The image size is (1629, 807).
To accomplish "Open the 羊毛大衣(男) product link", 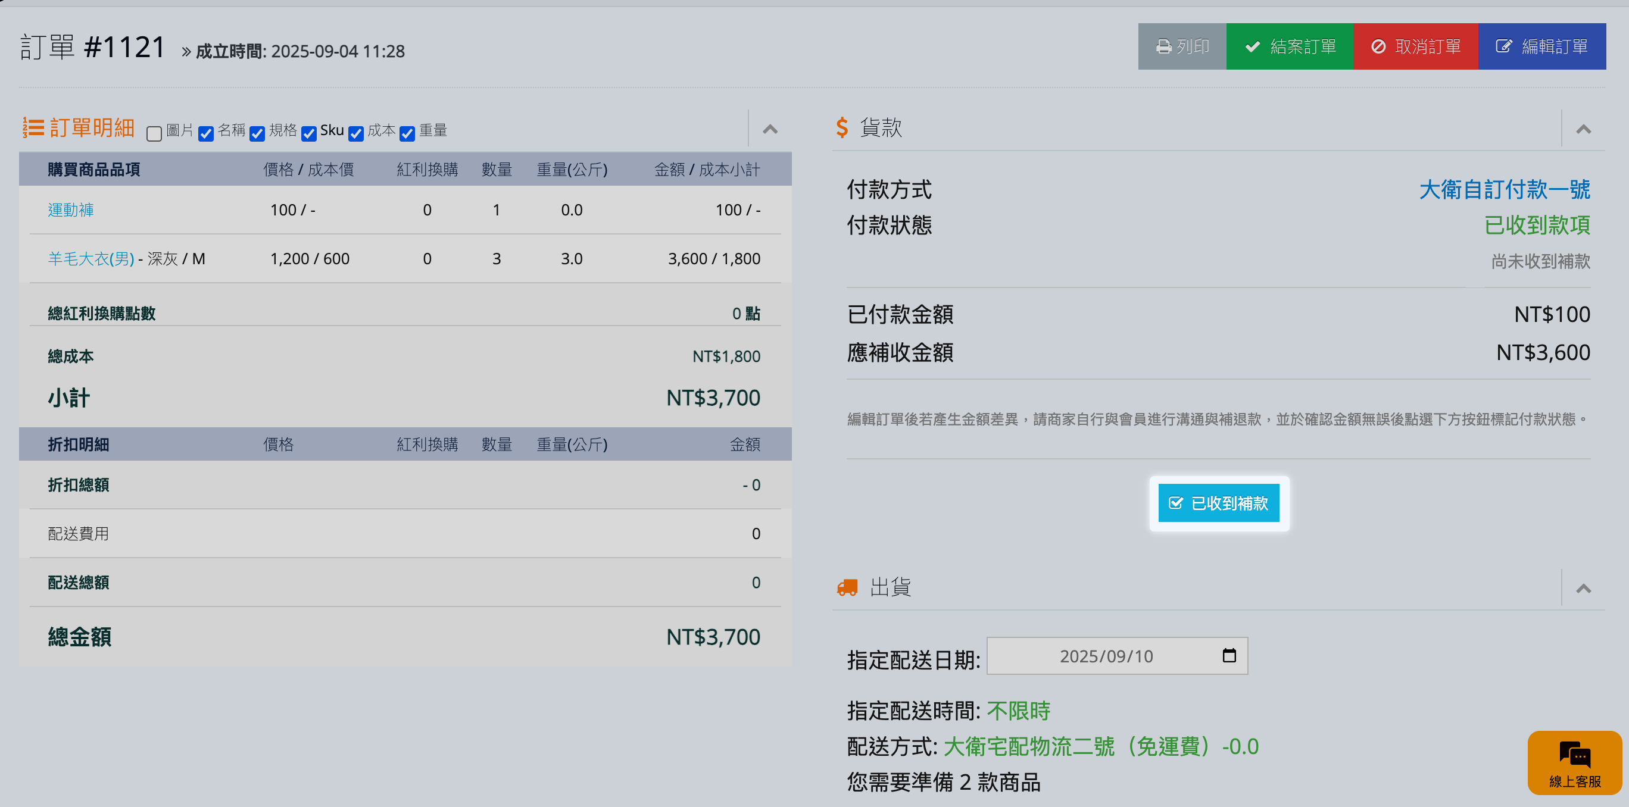I will 91,258.
